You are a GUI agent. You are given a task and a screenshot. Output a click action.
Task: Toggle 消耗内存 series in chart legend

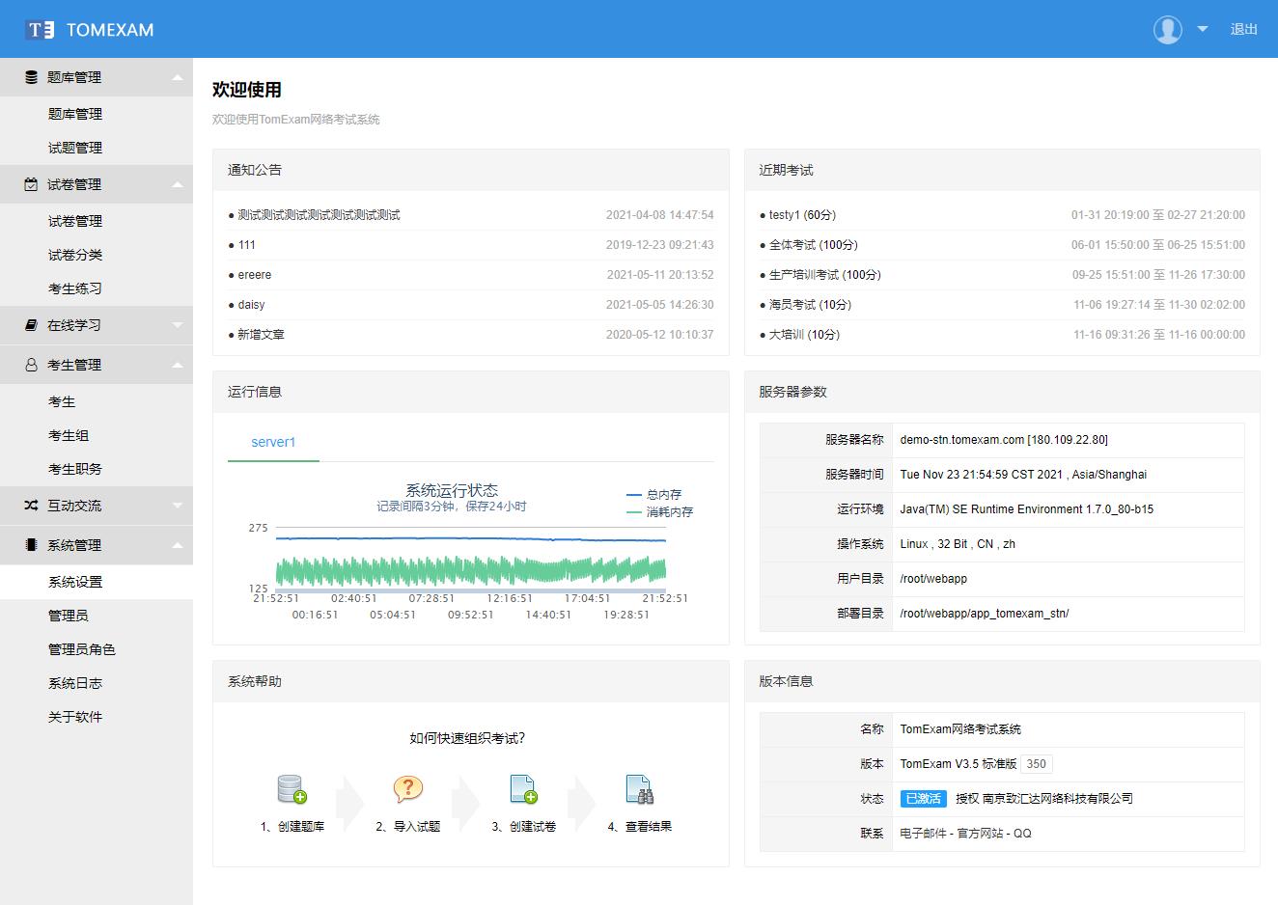tap(660, 512)
